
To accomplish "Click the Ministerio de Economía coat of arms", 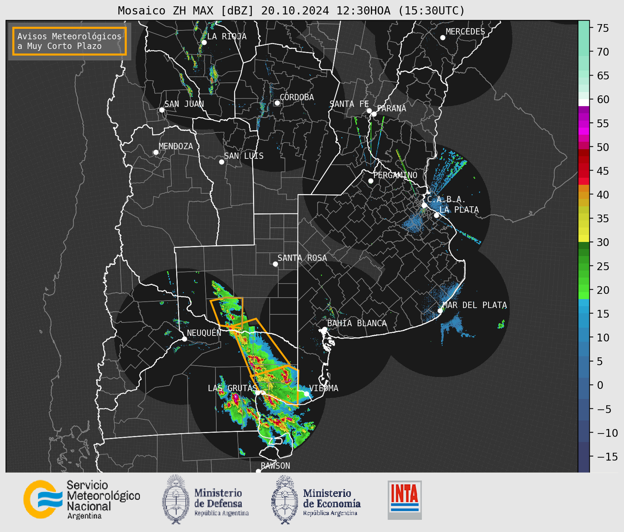I will point(284,499).
